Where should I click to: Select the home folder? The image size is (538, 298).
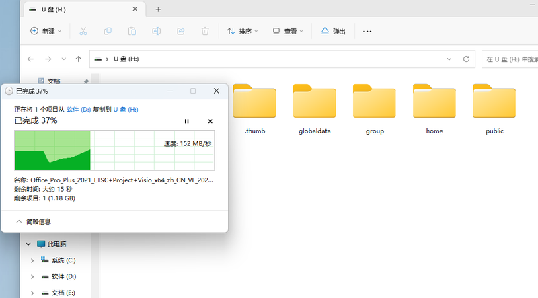[x=434, y=109]
